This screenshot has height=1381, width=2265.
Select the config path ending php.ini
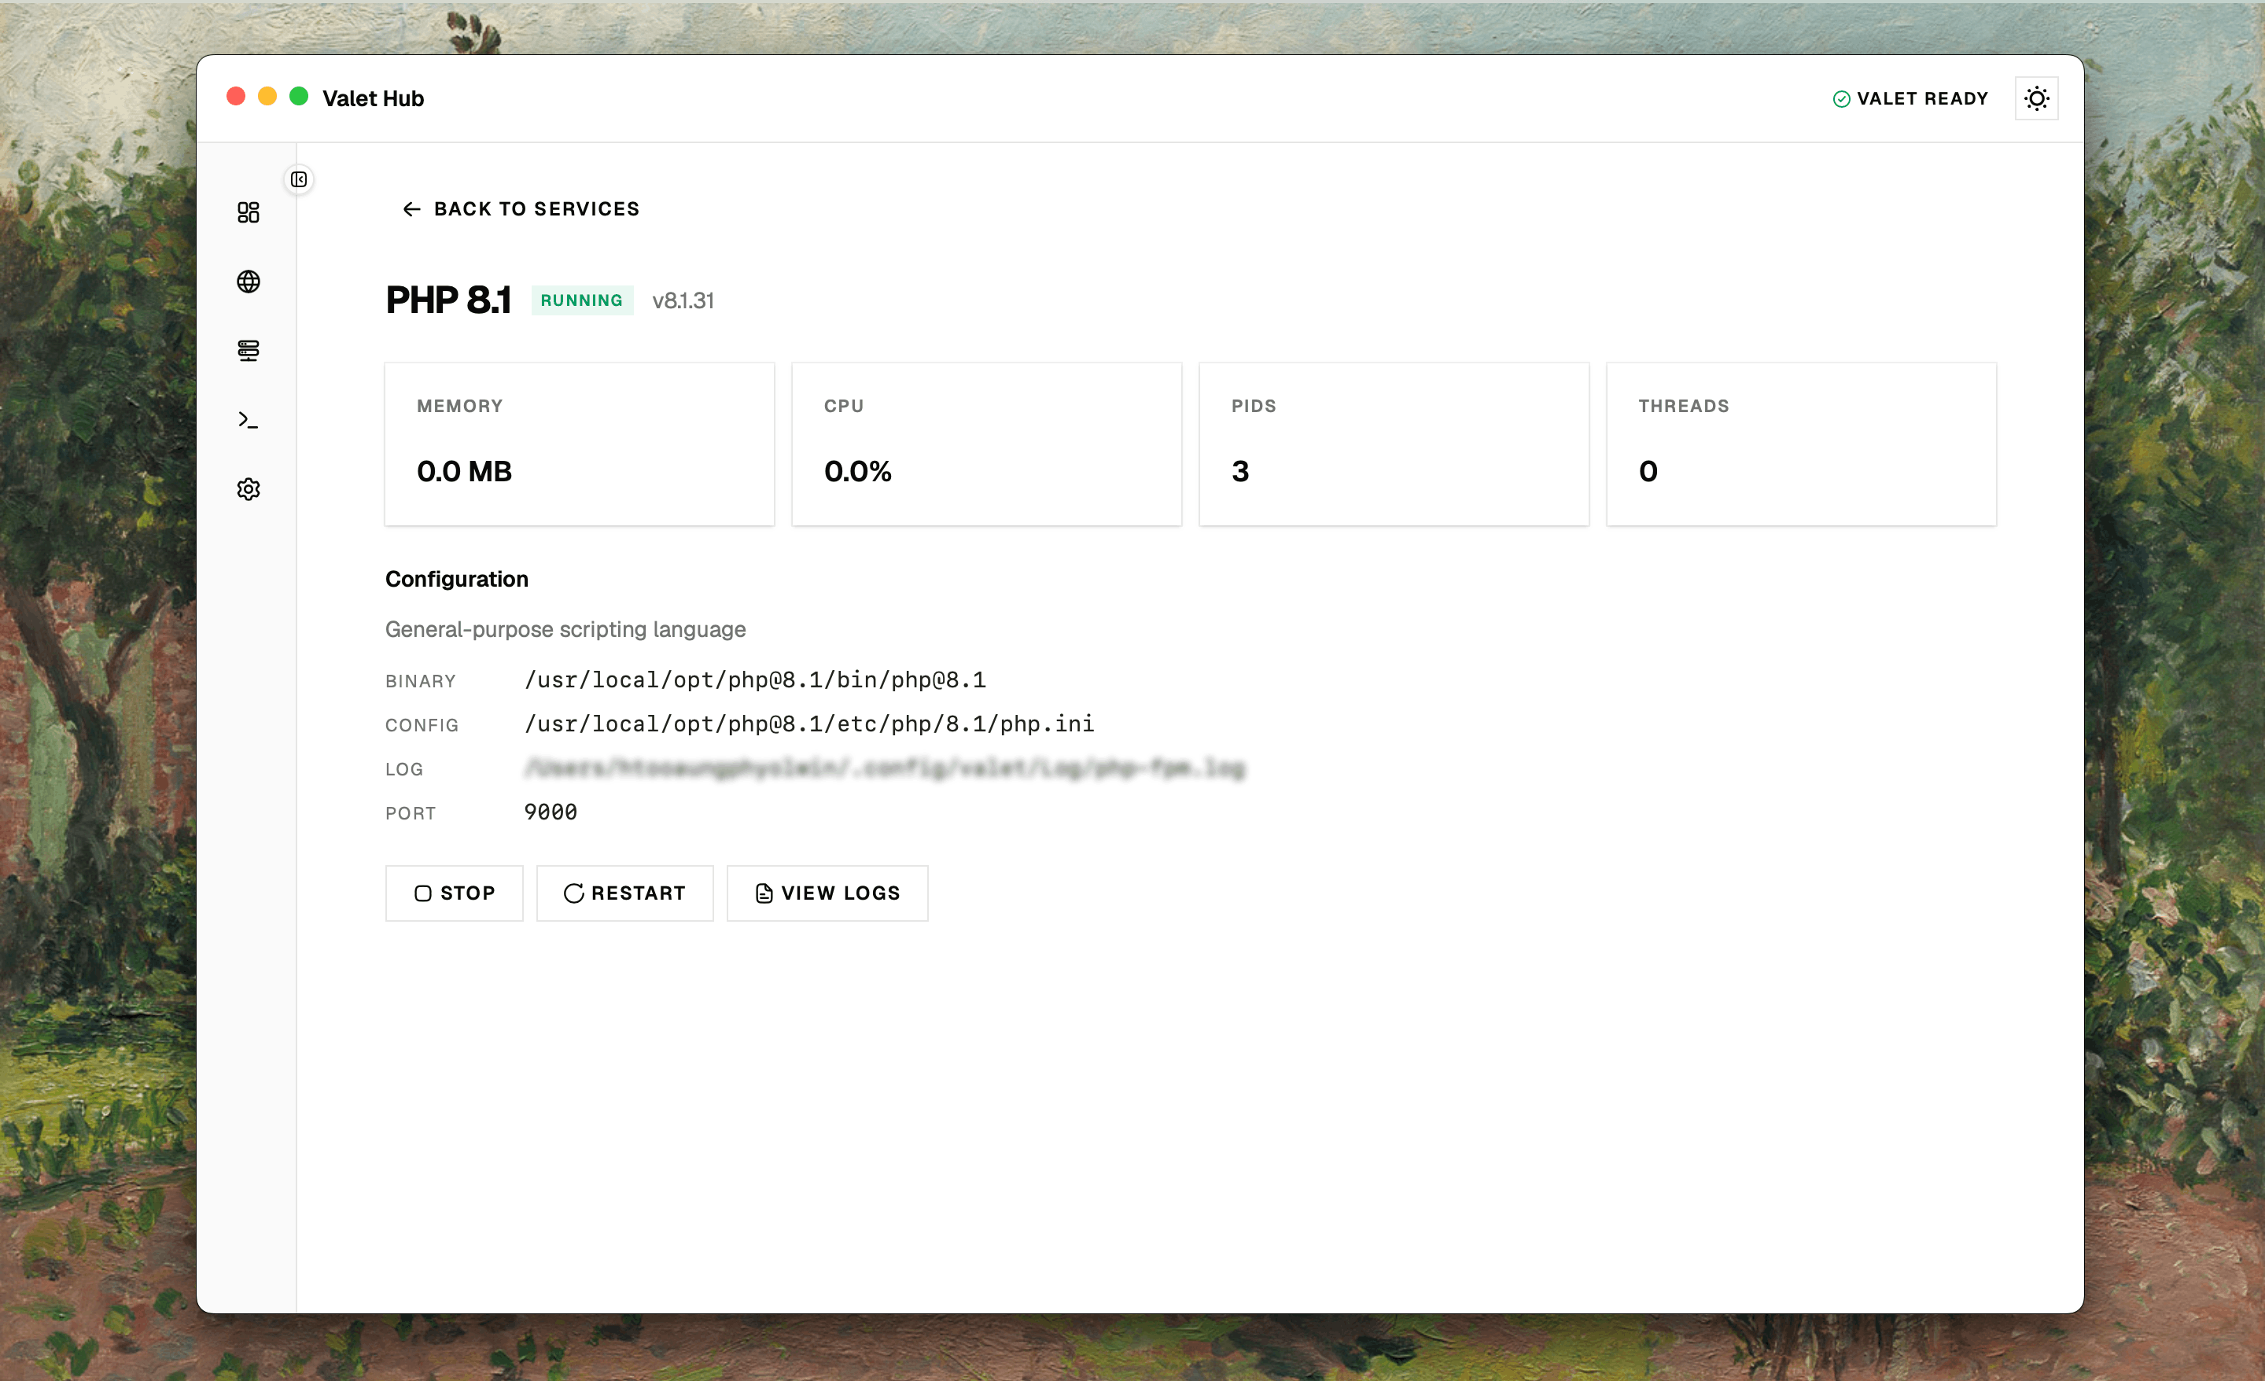[809, 724]
